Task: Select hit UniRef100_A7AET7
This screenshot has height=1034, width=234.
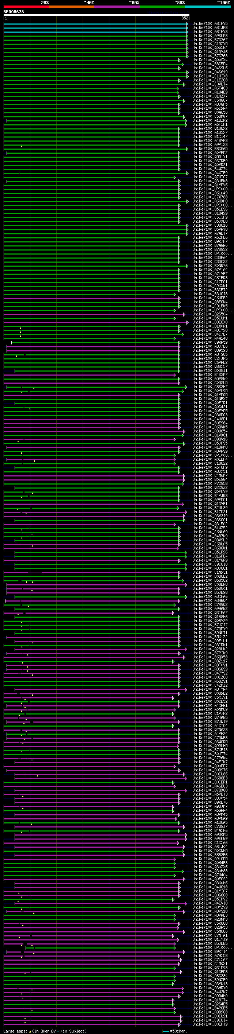Action: click(210, 234)
